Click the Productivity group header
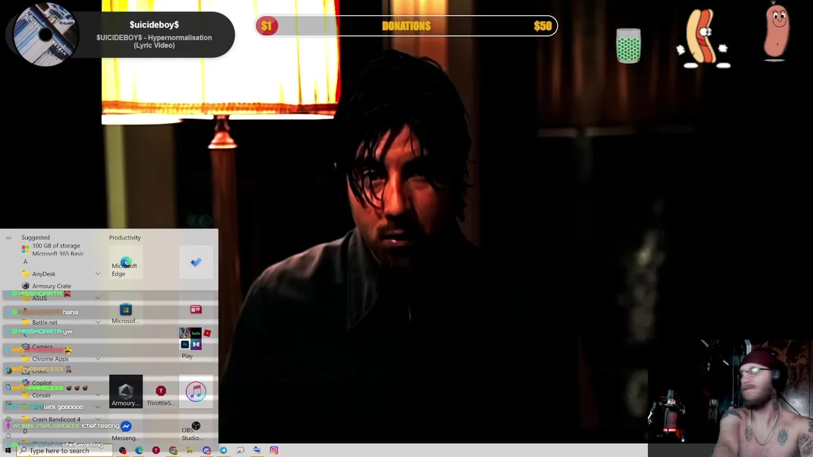The image size is (813, 457). pyautogui.click(x=124, y=237)
